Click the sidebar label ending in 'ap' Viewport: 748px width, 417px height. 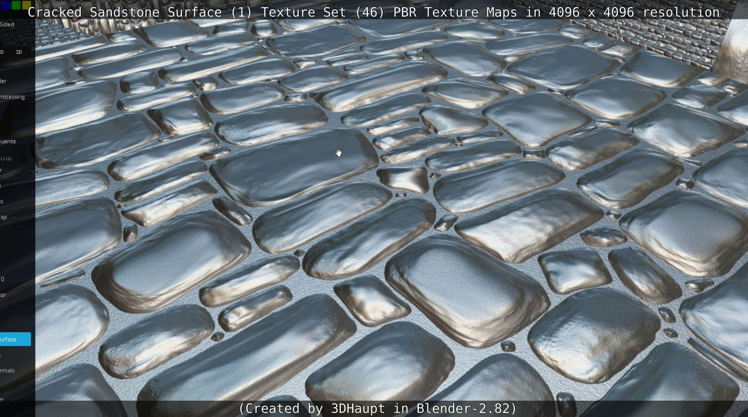3,217
